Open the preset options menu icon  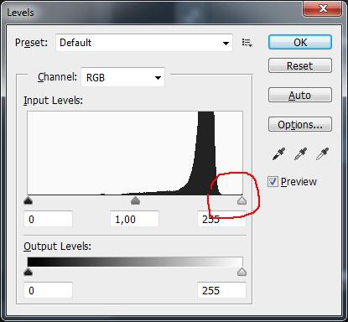pos(247,43)
